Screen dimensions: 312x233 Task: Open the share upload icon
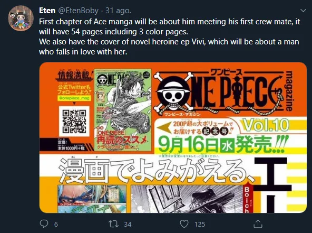[x=258, y=223]
